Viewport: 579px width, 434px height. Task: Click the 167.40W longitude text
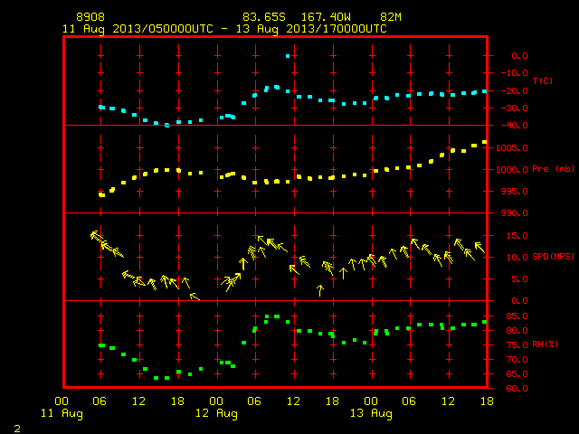click(x=326, y=17)
